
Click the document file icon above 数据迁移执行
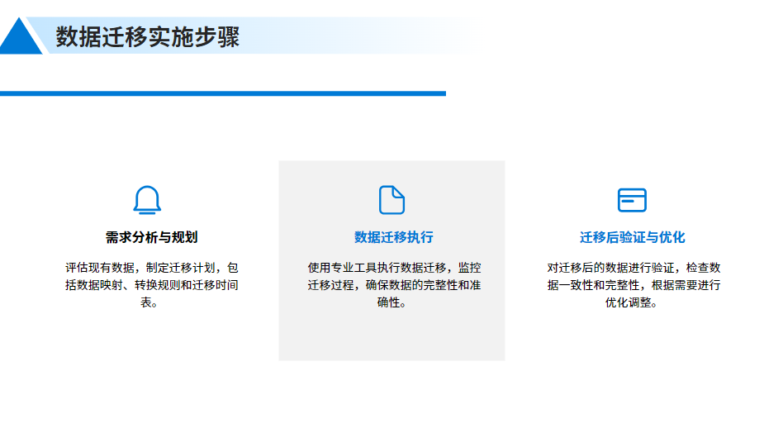392,200
